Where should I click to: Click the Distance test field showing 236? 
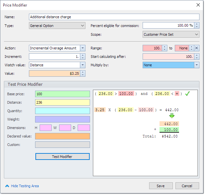[62, 102]
